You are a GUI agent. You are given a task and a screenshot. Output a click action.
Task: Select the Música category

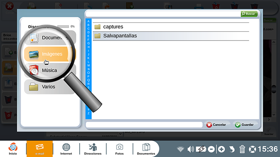click(50, 71)
